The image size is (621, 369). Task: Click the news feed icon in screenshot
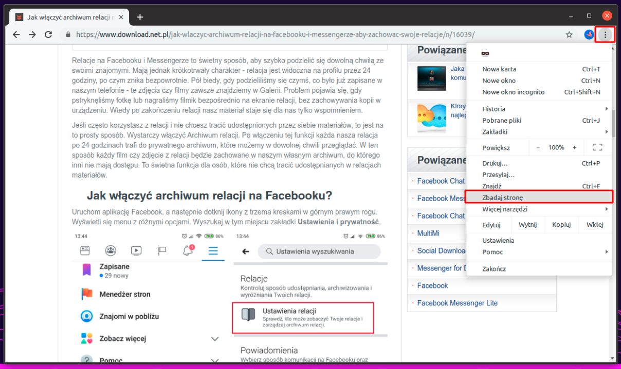85,250
